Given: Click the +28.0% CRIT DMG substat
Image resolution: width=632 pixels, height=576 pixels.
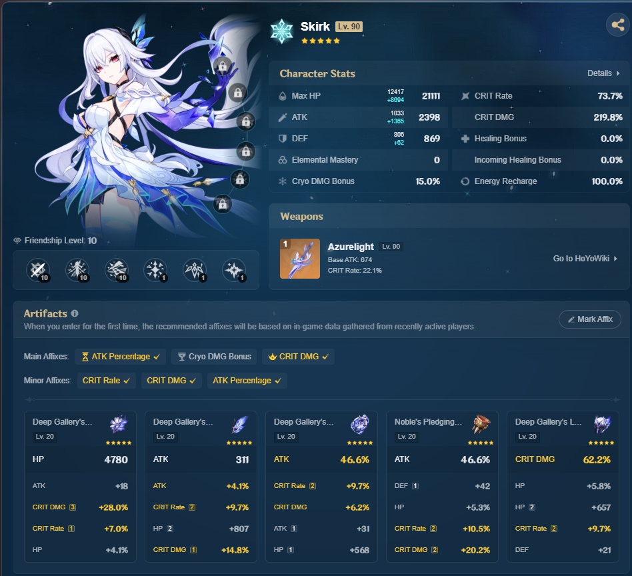Looking at the screenshot, I should tap(113, 507).
